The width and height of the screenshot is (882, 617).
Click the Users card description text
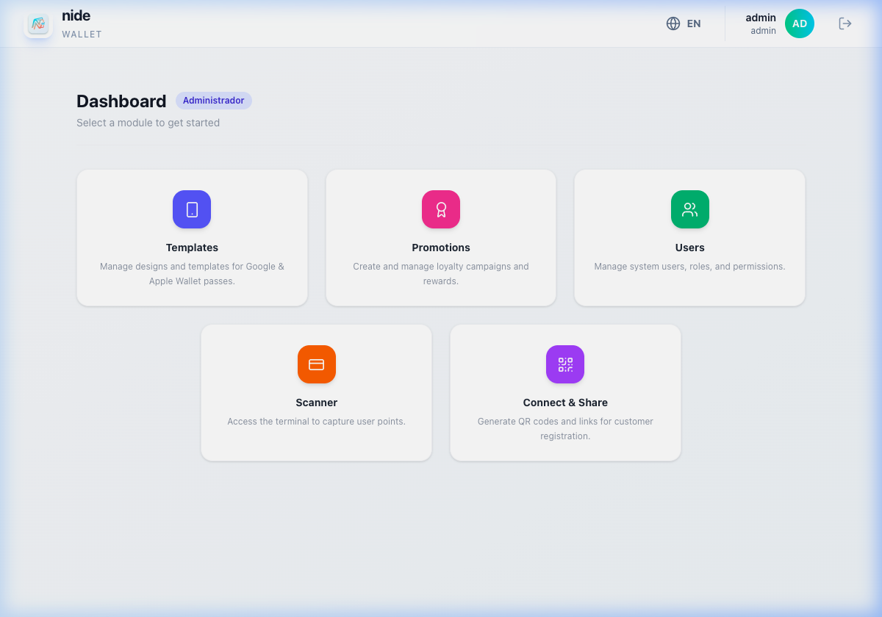coord(689,266)
